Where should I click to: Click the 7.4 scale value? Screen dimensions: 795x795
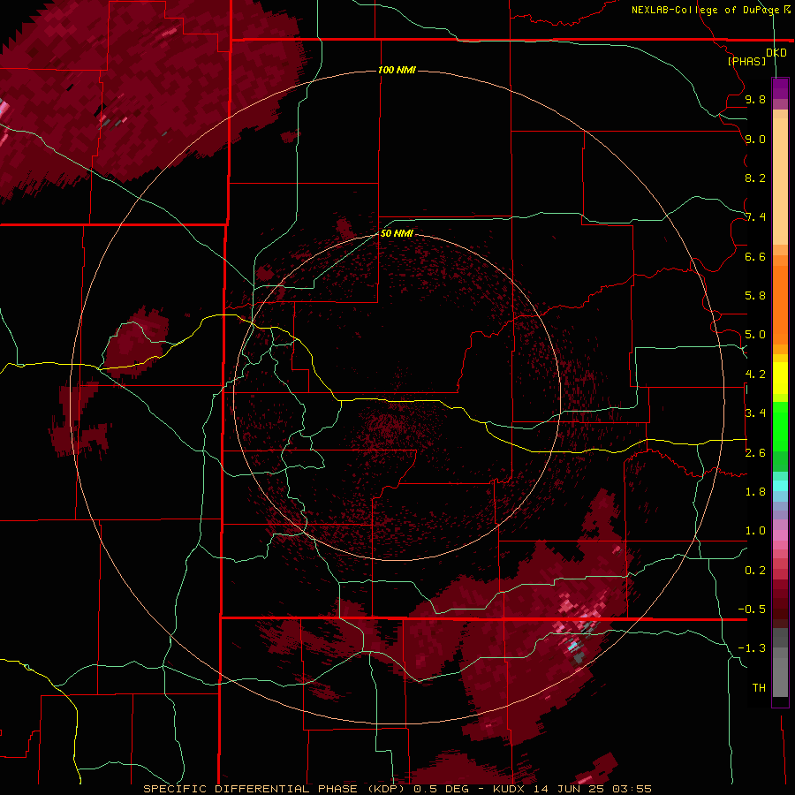point(755,217)
